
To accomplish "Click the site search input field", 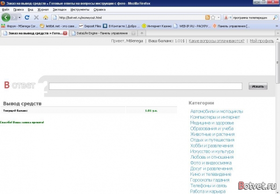I will (146, 86).
